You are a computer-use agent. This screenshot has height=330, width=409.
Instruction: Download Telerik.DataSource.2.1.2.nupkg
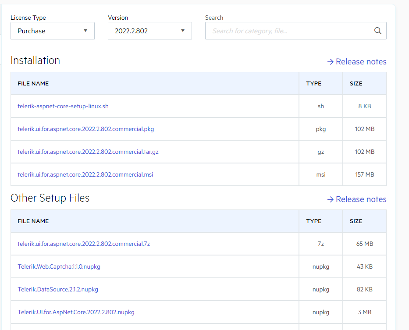click(58, 289)
